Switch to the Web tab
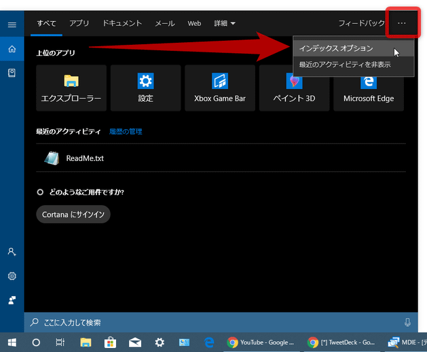 (x=194, y=24)
